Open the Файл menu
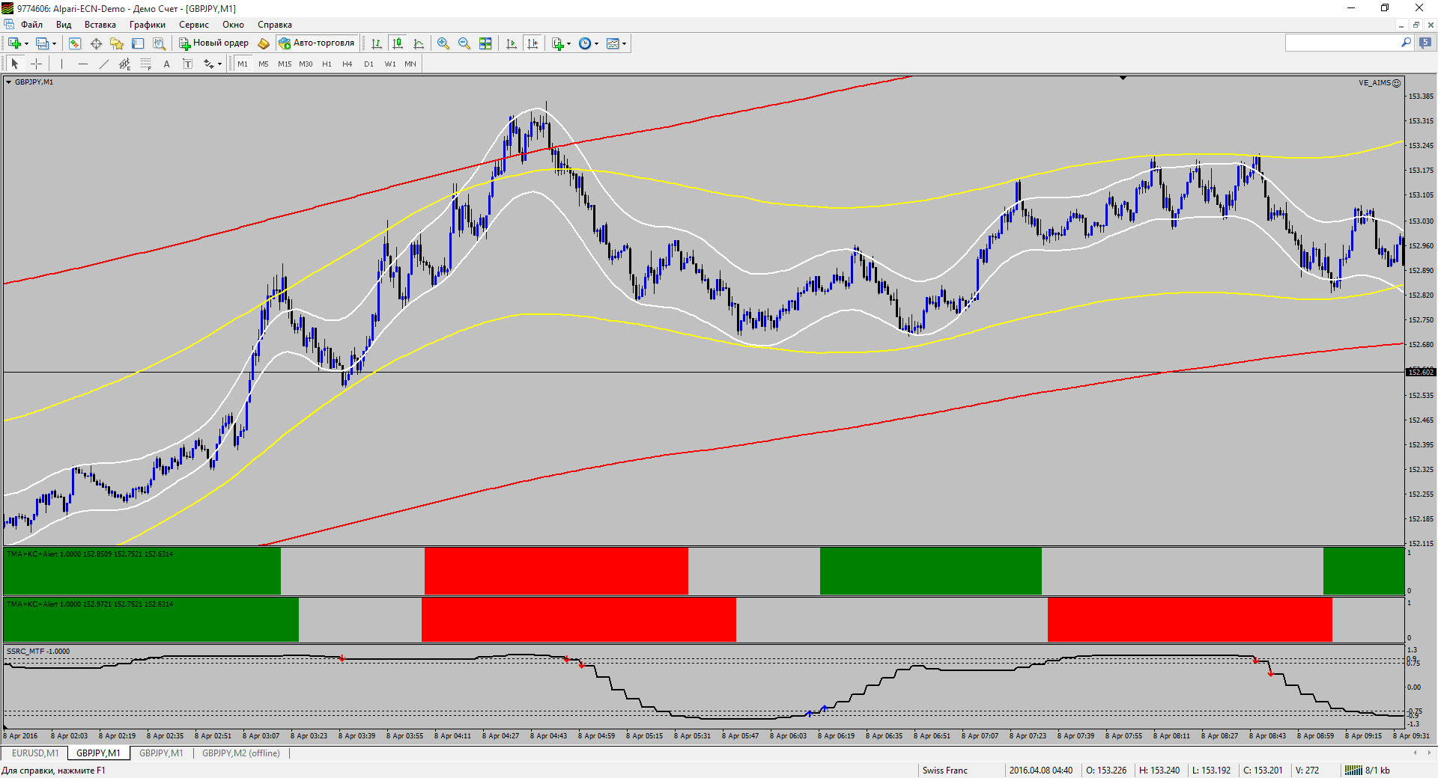 tap(31, 25)
